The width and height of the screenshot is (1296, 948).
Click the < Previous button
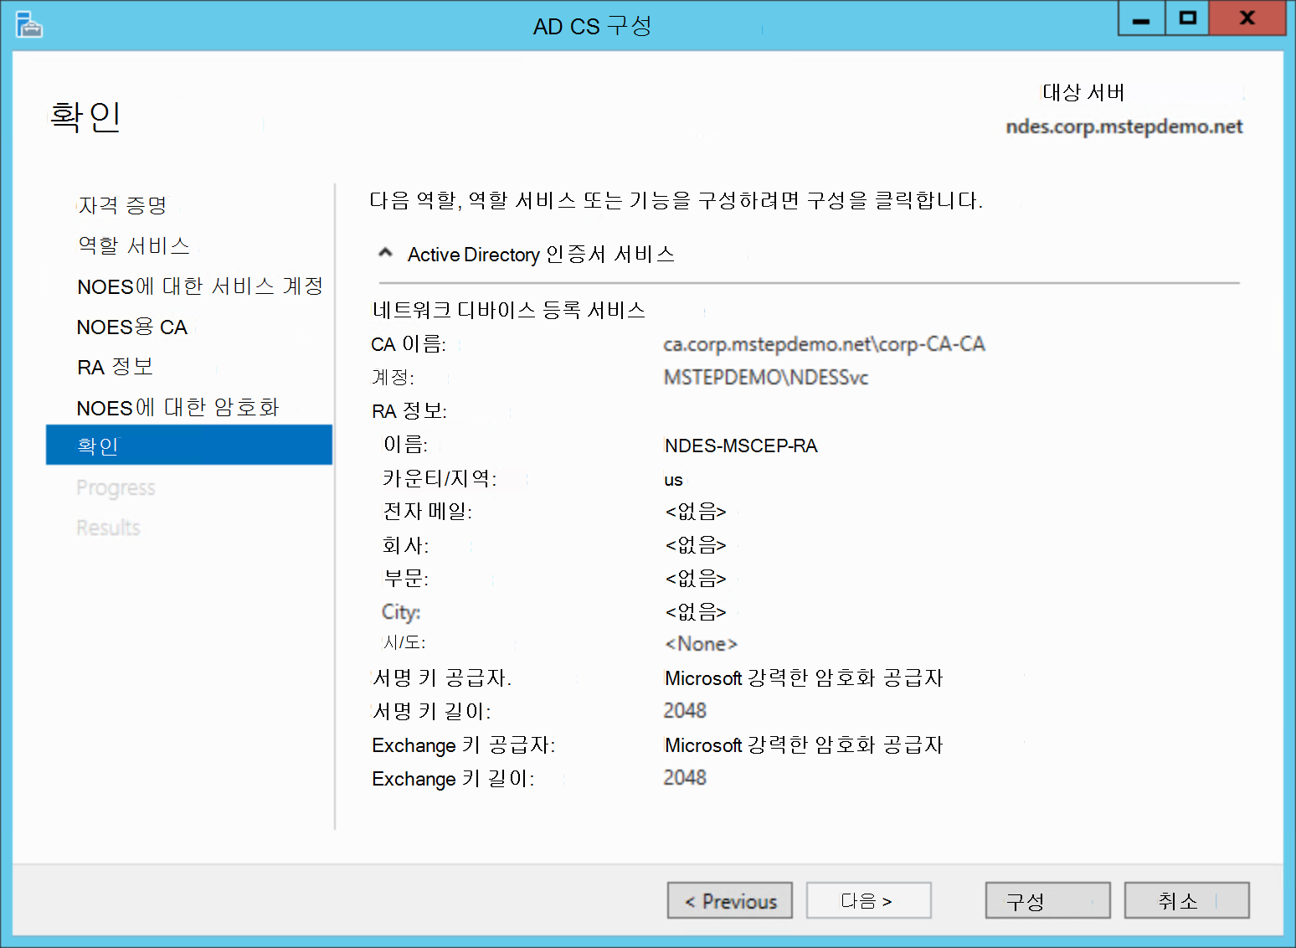click(x=730, y=900)
